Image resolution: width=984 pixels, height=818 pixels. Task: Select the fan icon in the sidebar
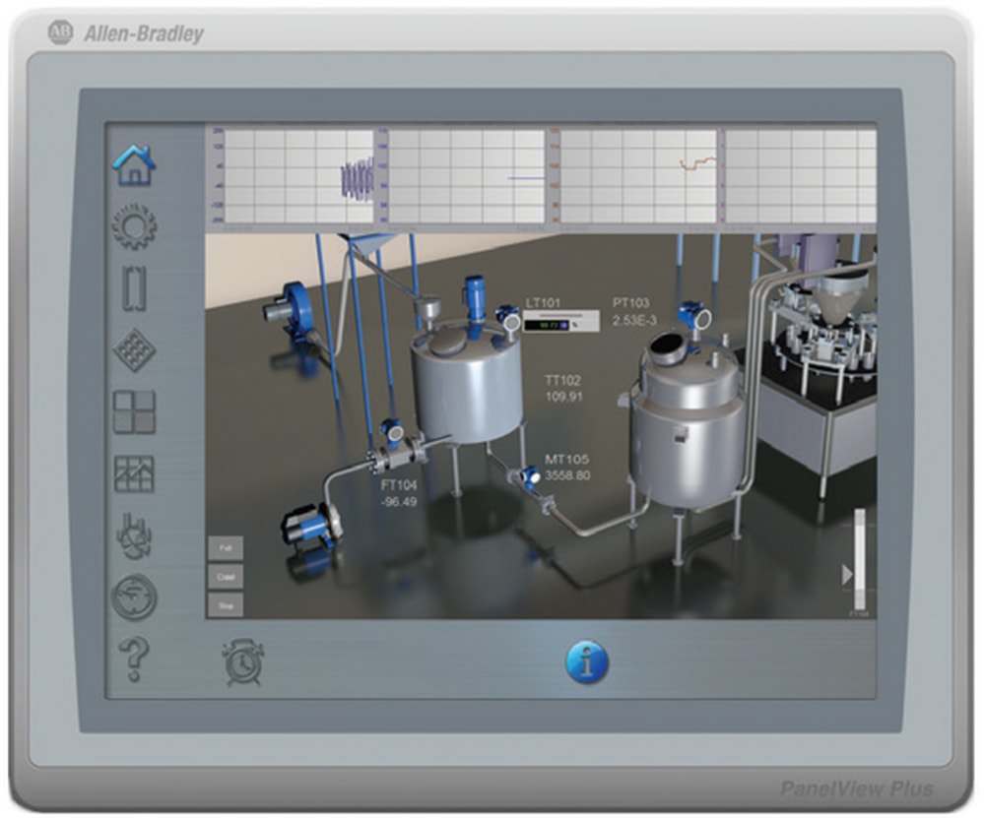pos(134,536)
